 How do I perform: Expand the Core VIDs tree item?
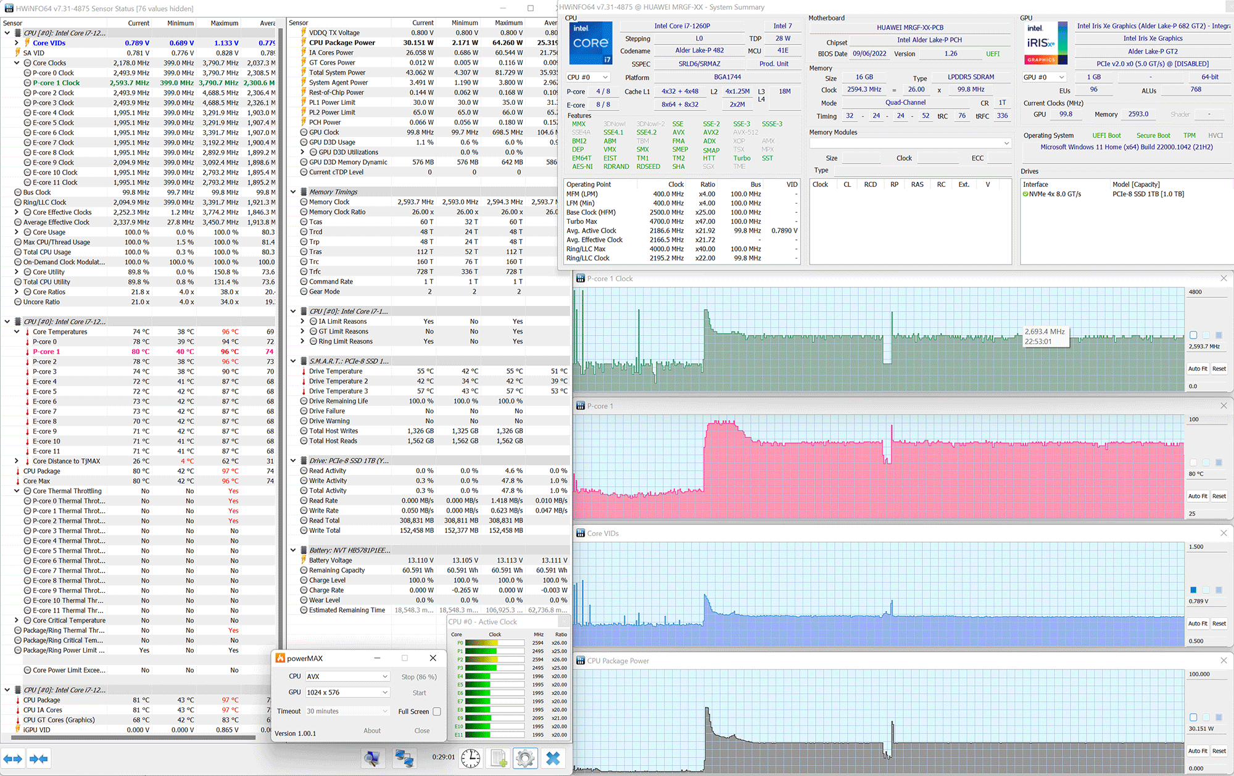(17, 43)
